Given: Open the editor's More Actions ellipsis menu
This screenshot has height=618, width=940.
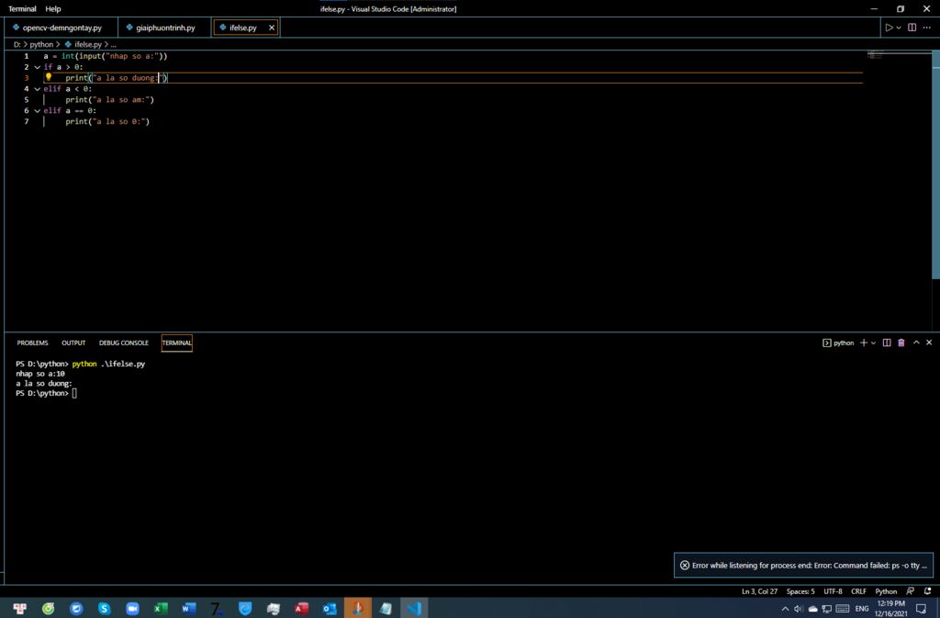Looking at the screenshot, I should click(x=927, y=28).
